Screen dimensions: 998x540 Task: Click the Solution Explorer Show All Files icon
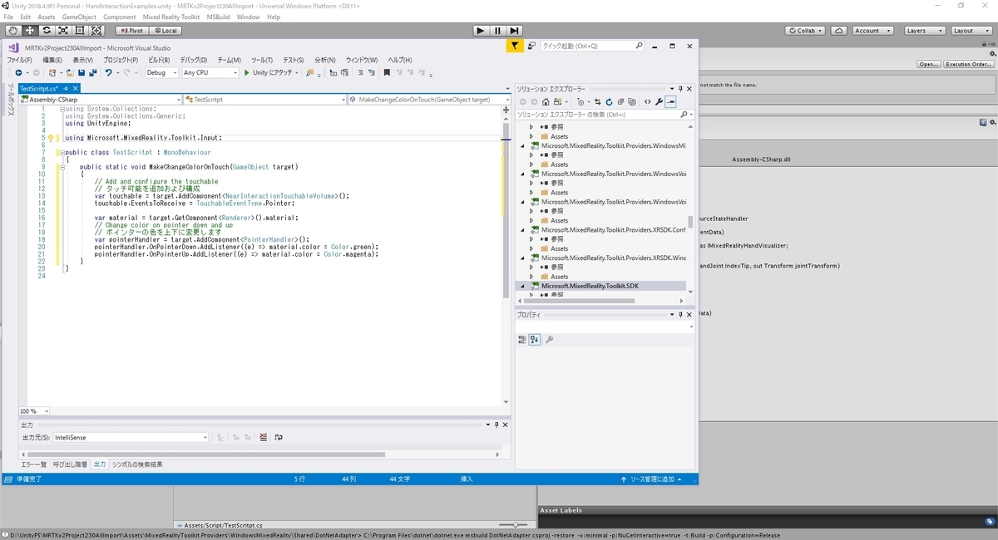pos(632,101)
